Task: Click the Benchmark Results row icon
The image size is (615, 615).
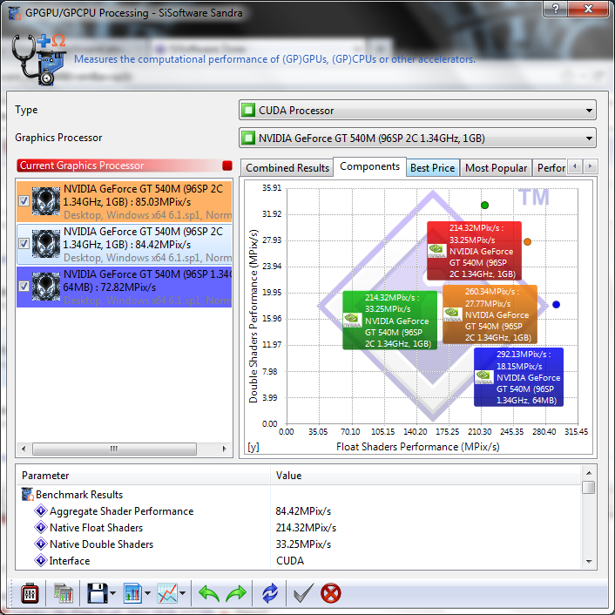Action: [28, 494]
